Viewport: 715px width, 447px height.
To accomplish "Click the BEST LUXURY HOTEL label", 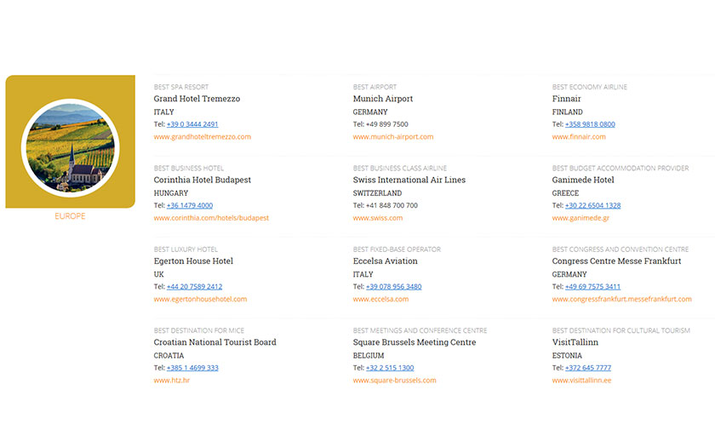I will coord(186,249).
